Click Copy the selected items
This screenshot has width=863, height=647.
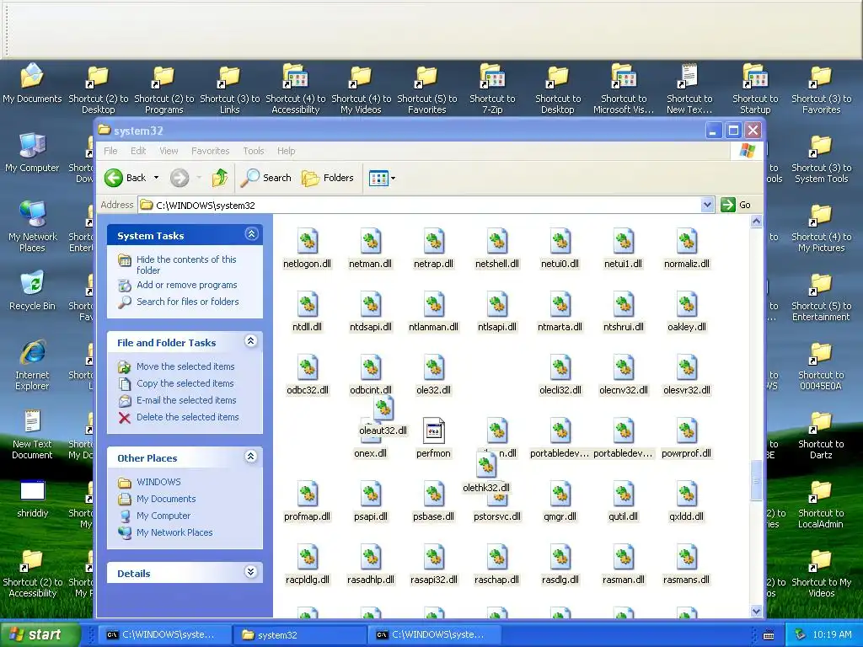185,383
